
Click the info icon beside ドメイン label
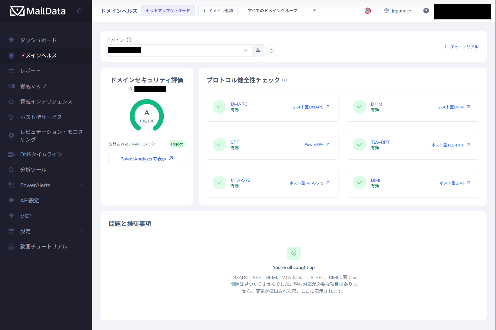[129, 40]
